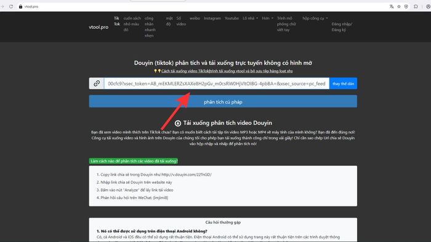Open 'Trình mô phỏng chữ viết tay' nav item
The height and width of the screenshot is (242, 431).
point(286,24)
